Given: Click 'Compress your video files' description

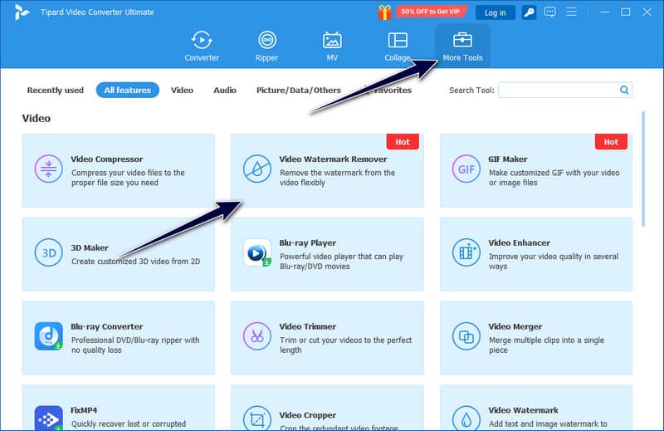Looking at the screenshot, I should (x=128, y=178).
